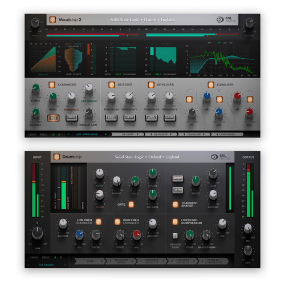Move DE-ESSER block right with its arrow
The height and width of the screenshot is (285, 285).
pos(138,135)
